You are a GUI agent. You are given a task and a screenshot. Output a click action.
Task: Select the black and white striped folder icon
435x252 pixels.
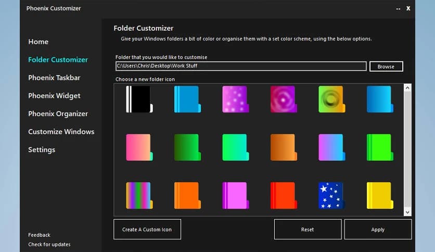(x=139, y=99)
